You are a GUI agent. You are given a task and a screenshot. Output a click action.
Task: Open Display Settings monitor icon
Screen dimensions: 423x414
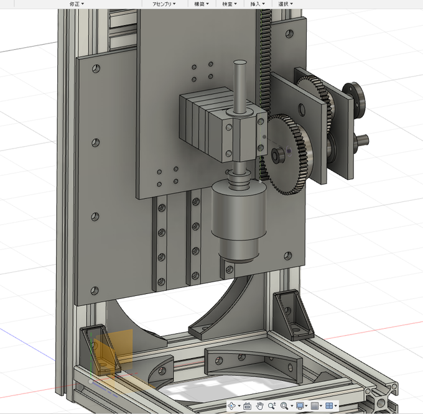(300, 406)
